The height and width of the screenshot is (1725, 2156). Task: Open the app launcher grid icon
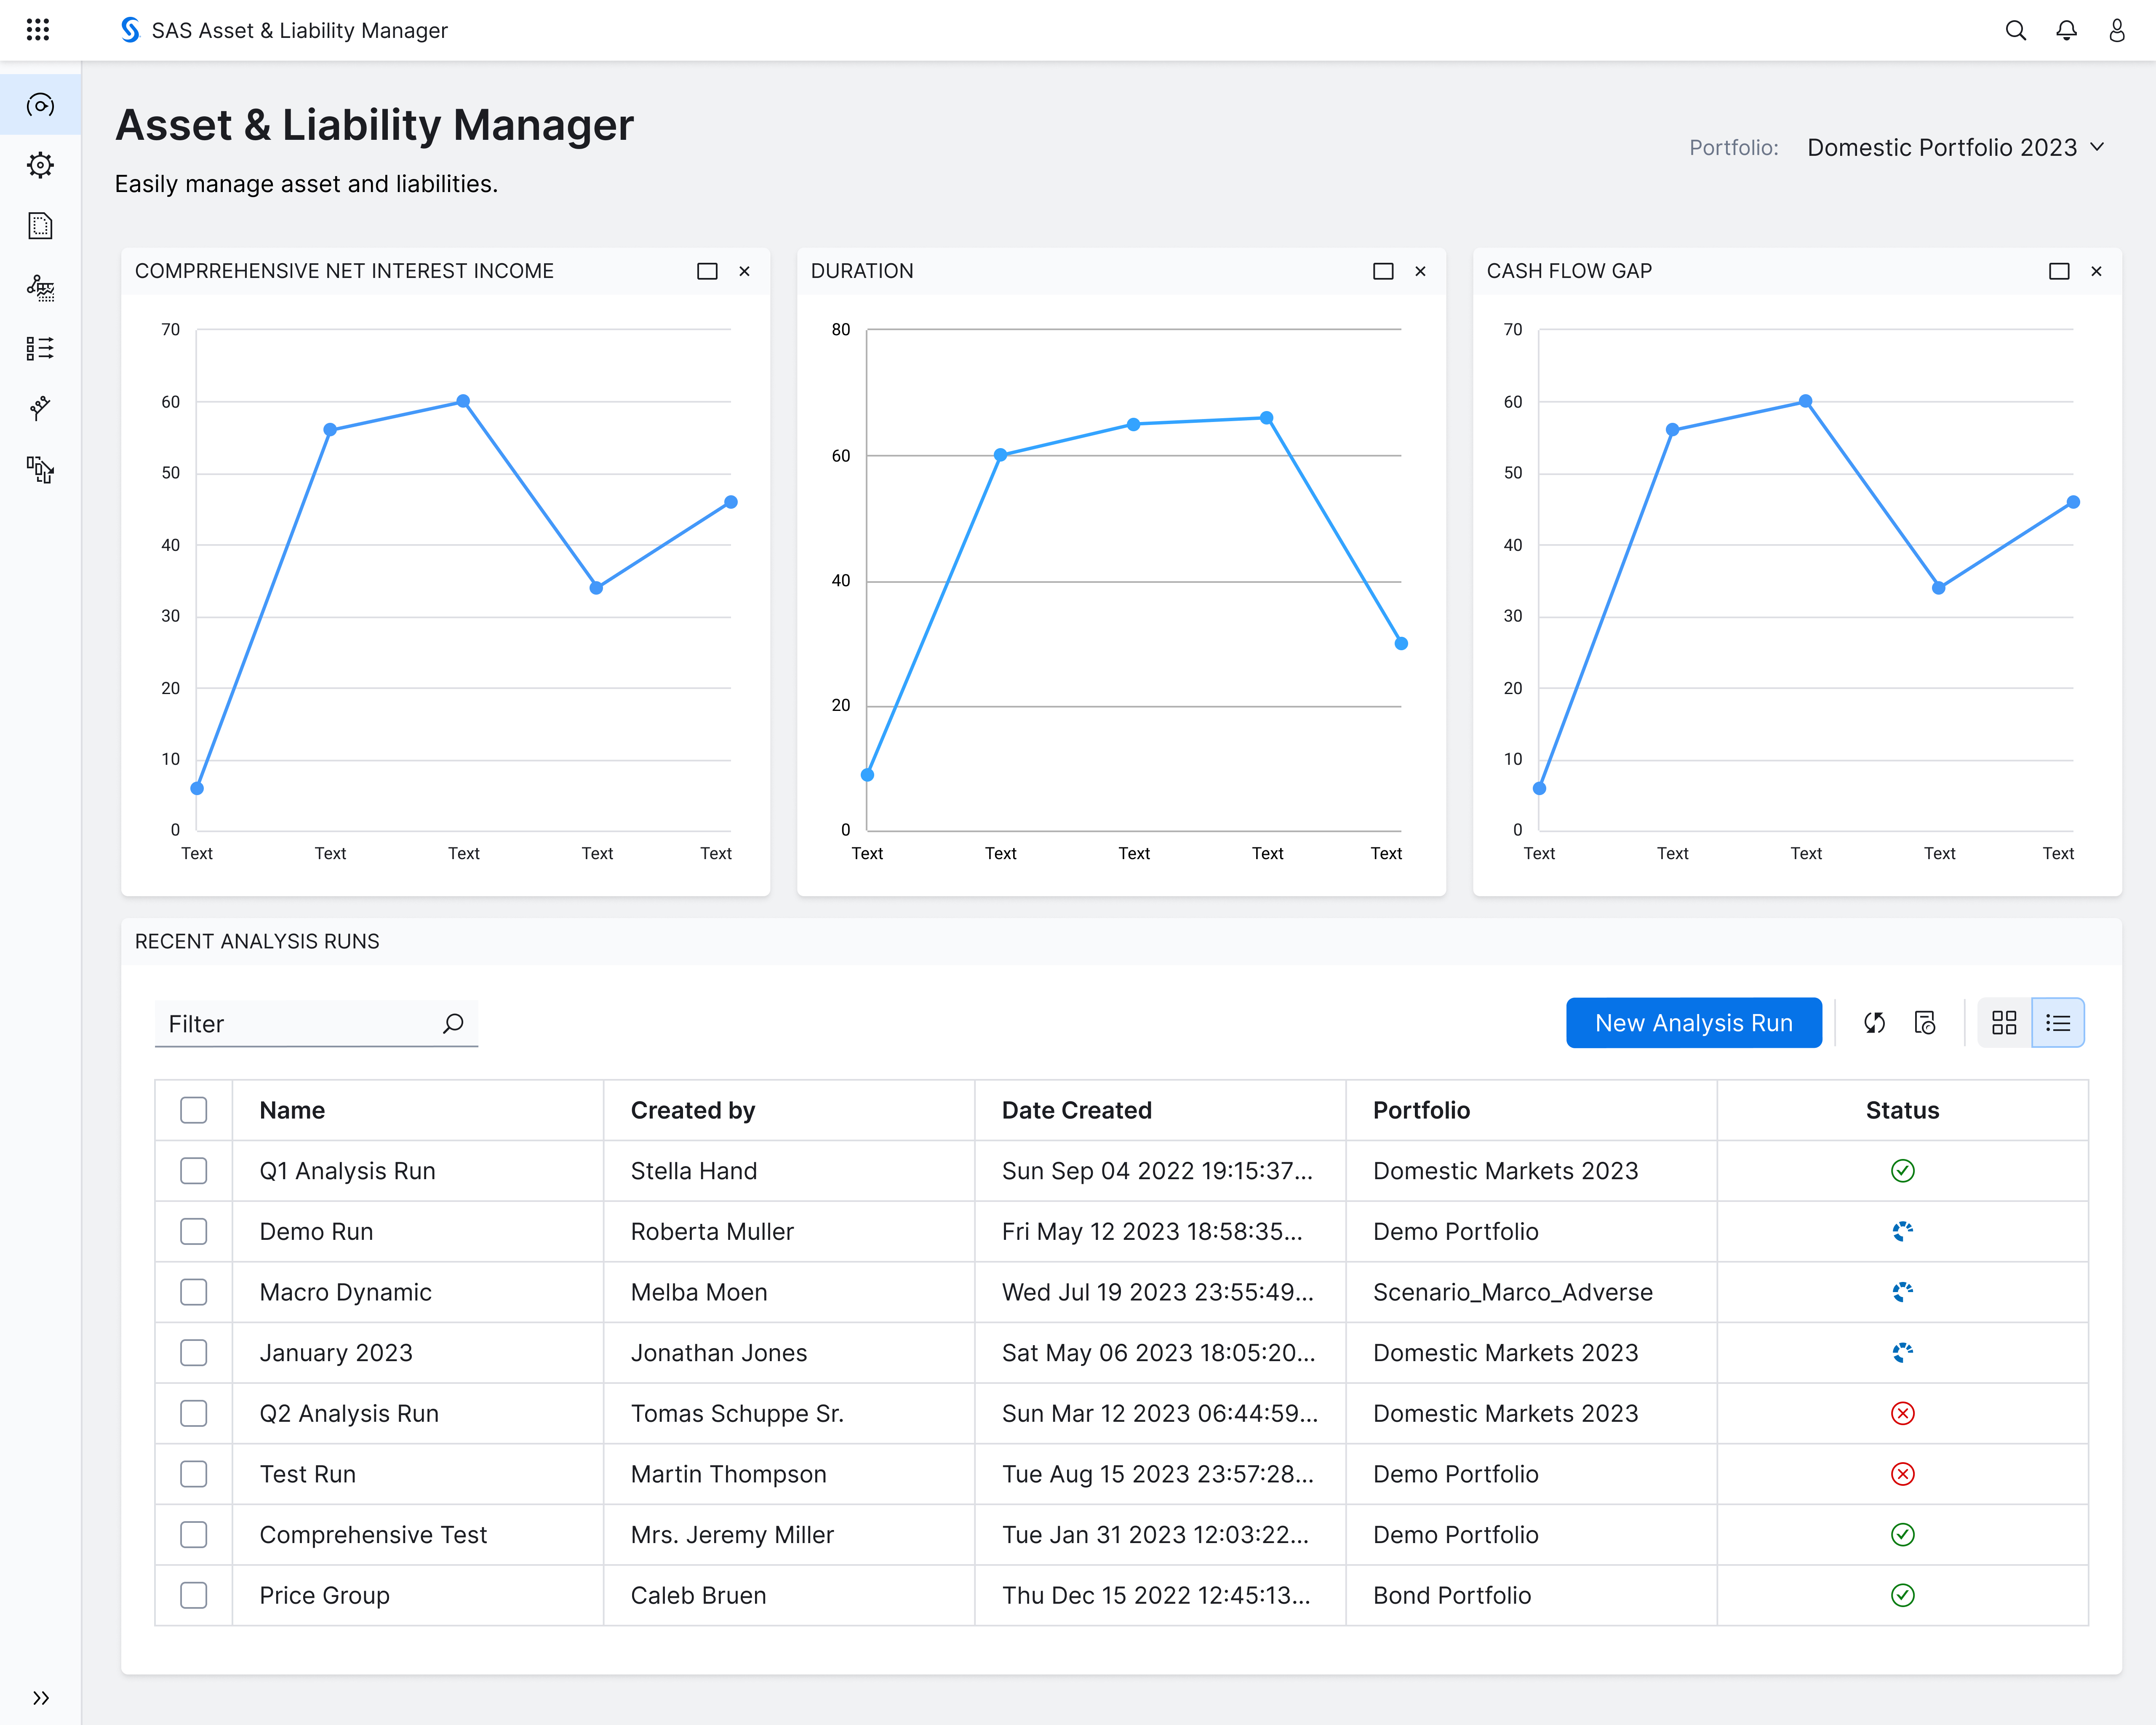click(x=38, y=30)
